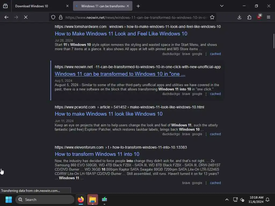Open a new tab with plus button
Viewport: 275px width, 206px height.
click(x=138, y=6)
